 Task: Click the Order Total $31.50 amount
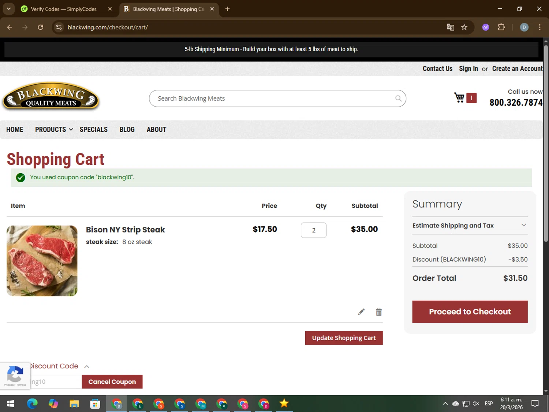[x=515, y=278]
